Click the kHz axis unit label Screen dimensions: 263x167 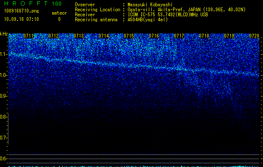click(4, 34)
